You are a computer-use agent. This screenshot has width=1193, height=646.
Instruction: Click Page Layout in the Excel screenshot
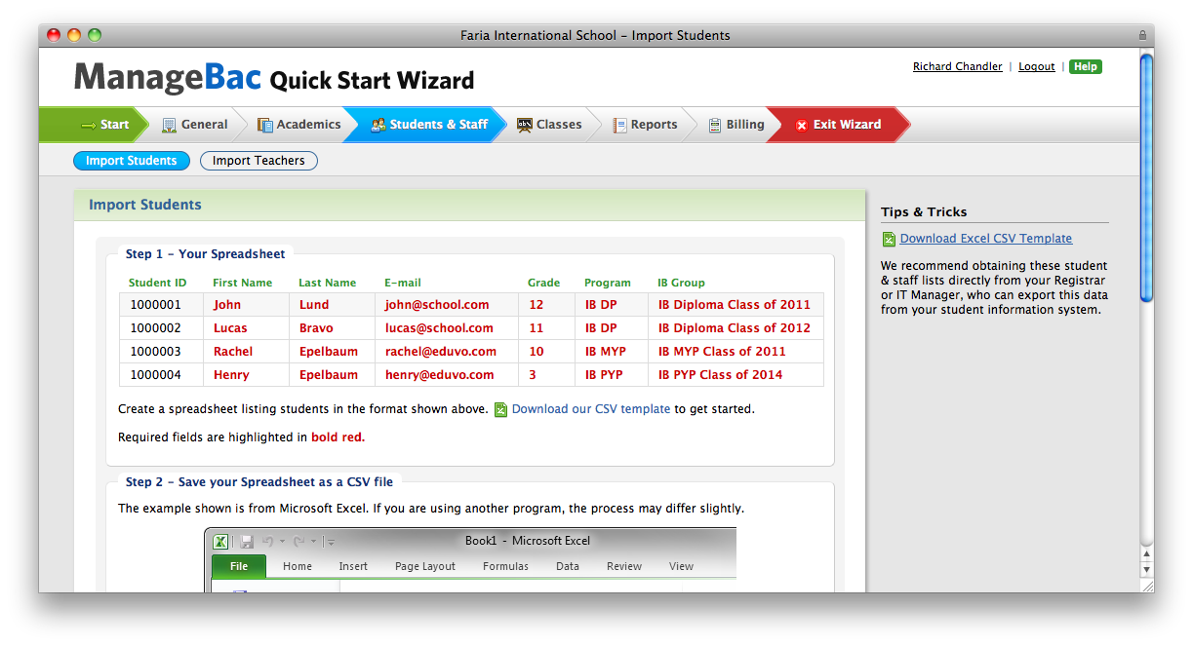pos(425,566)
